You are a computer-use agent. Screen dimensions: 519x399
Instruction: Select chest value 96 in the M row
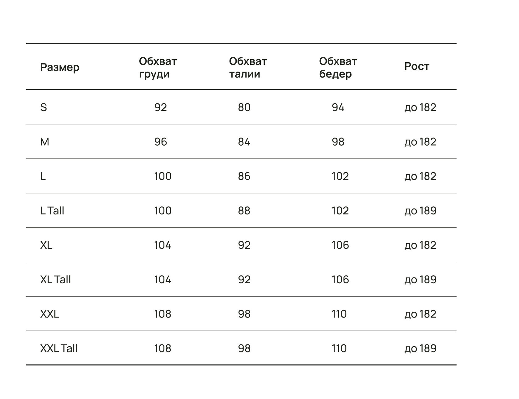[161, 142]
